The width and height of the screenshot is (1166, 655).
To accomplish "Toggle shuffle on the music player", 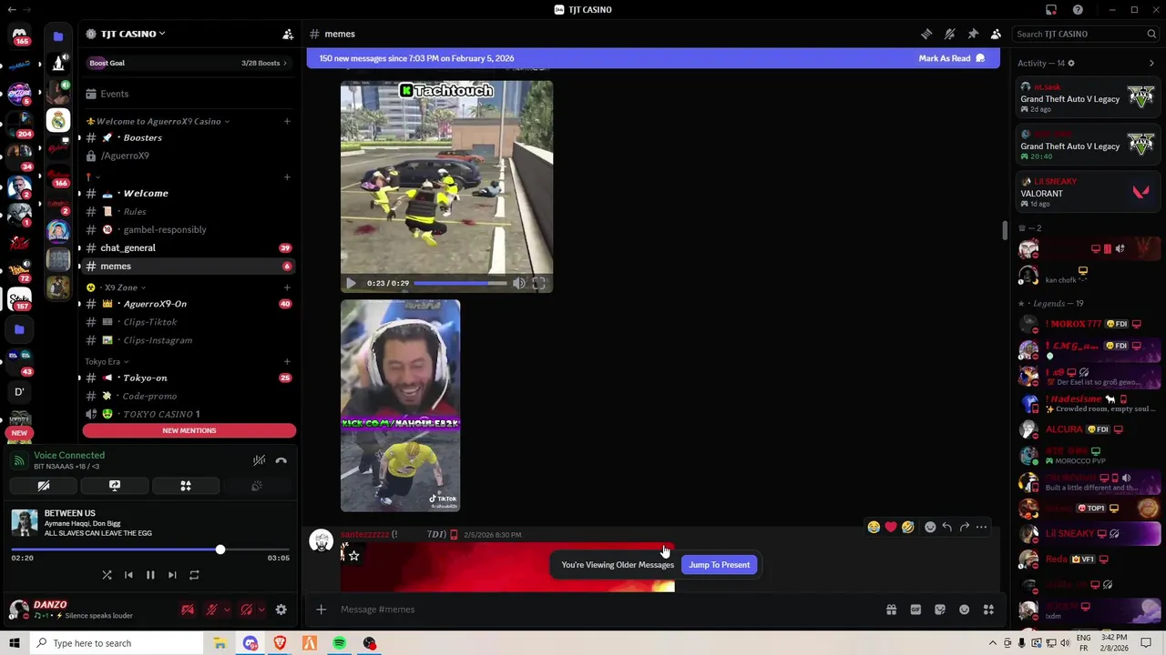I will coord(107,575).
